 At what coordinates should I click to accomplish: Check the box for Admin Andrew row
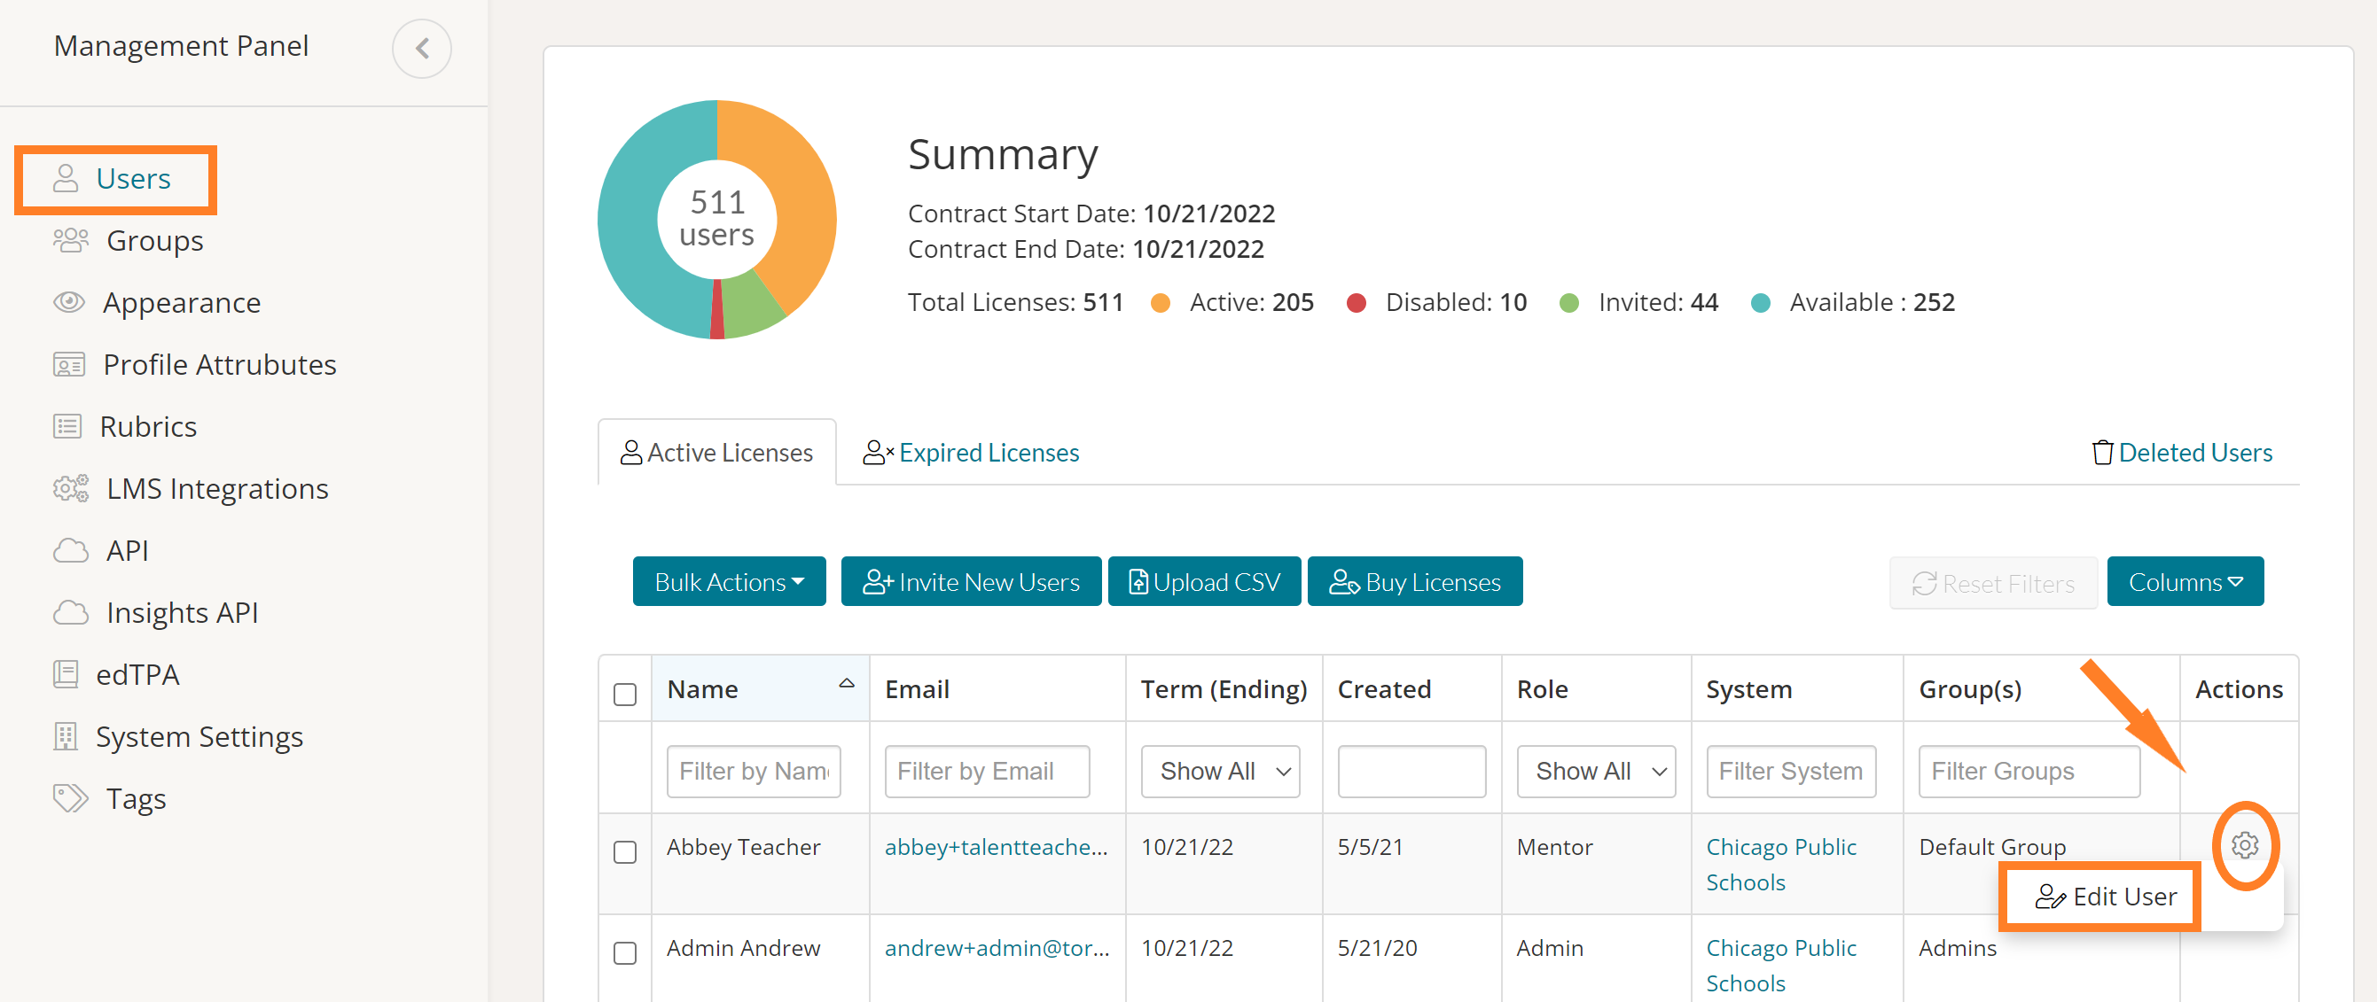tap(625, 953)
